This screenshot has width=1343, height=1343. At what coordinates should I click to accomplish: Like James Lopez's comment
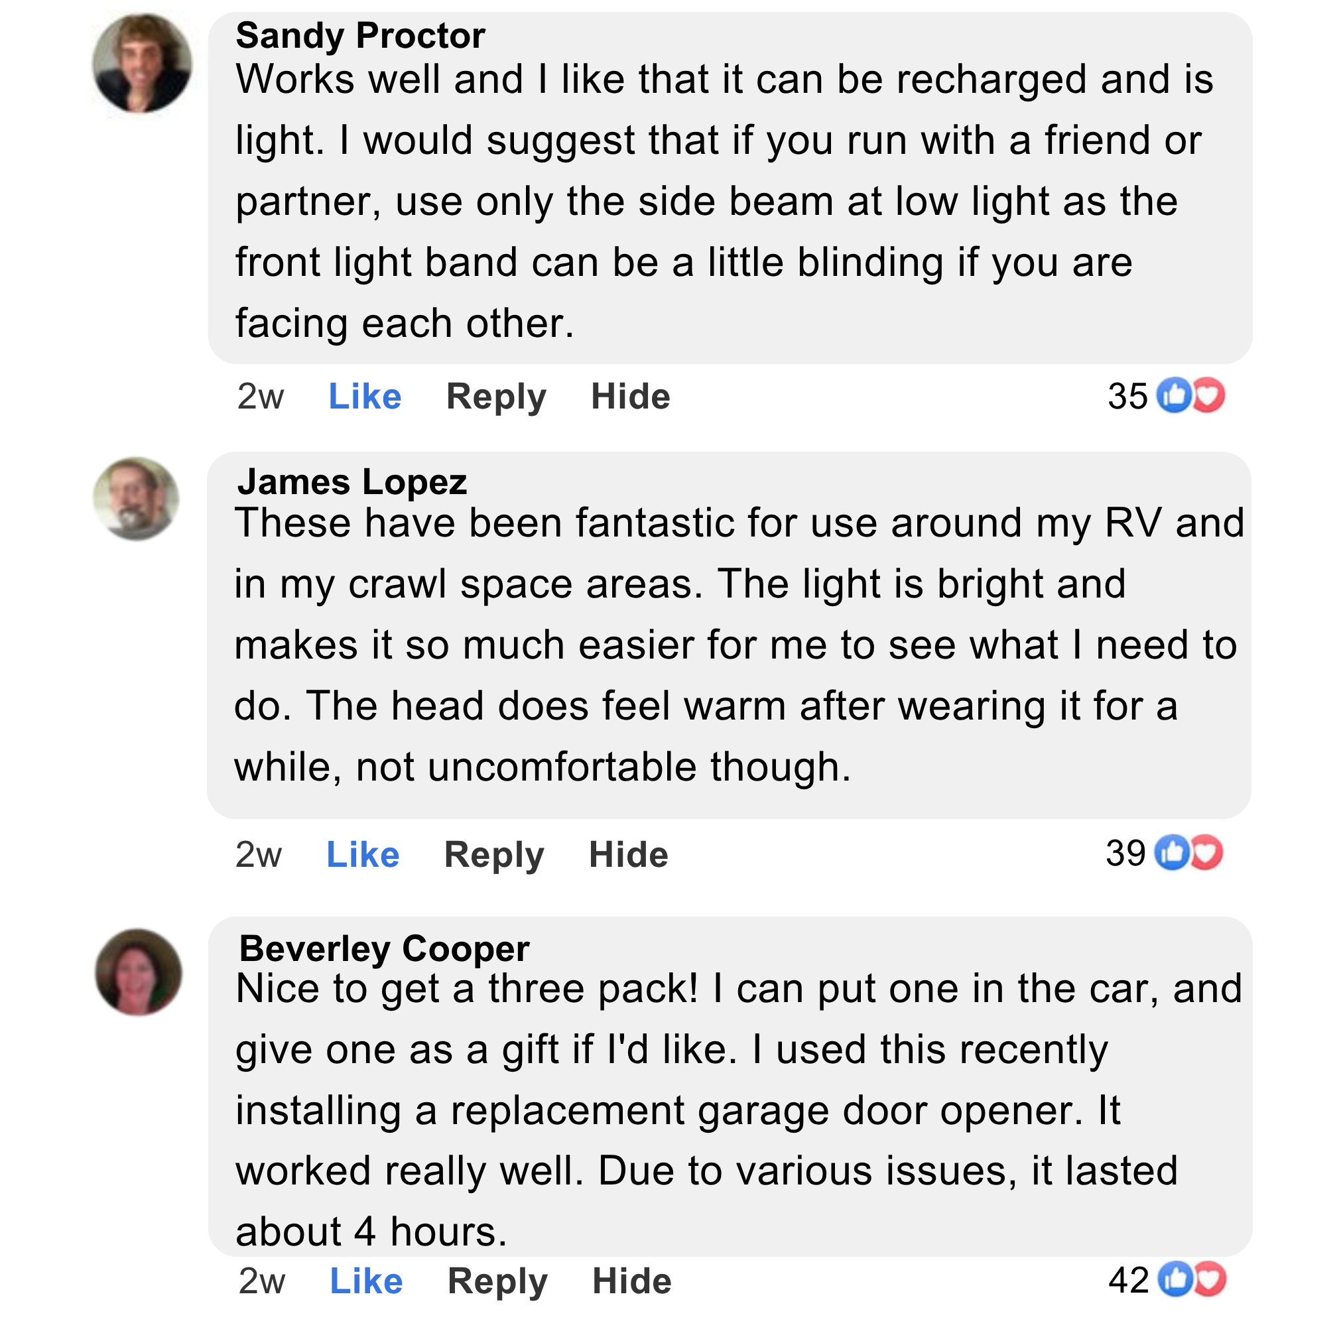[362, 854]
